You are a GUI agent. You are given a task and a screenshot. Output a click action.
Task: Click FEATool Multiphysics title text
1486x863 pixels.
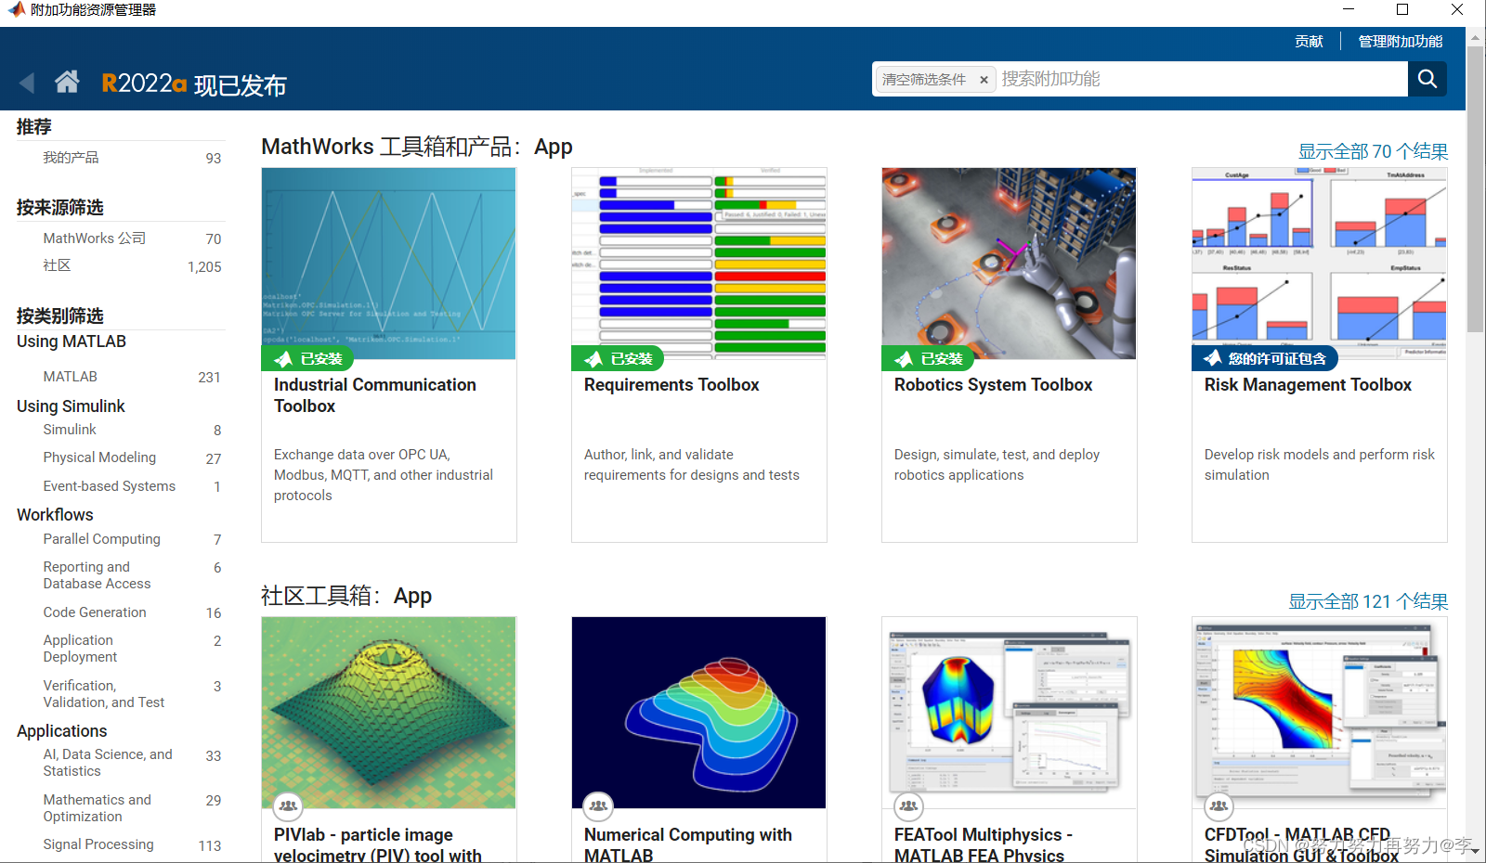983,844
